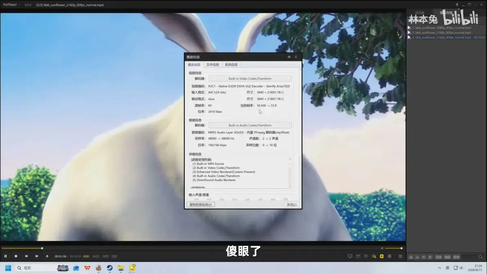
Task: Click the dialog's main vertical scrollbar
Action: tap(300, 134)
